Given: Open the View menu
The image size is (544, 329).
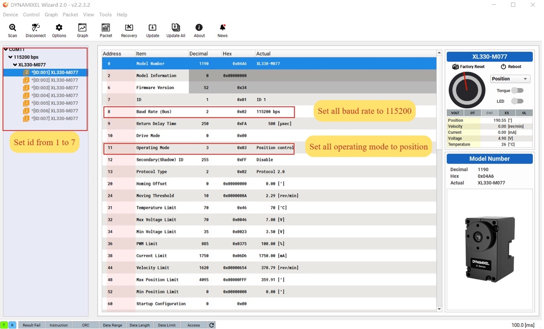Looking at the screenshot, I should tap(88, 15).
